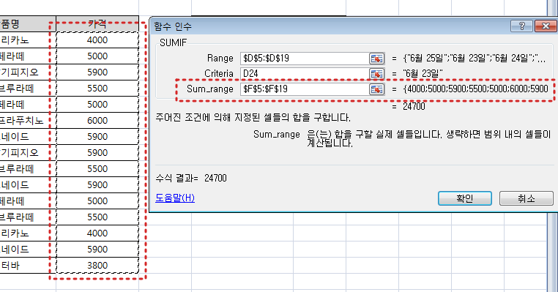Click the SUMIF function name label
Screen dimensions: 558x292
[x=173, y=42]
